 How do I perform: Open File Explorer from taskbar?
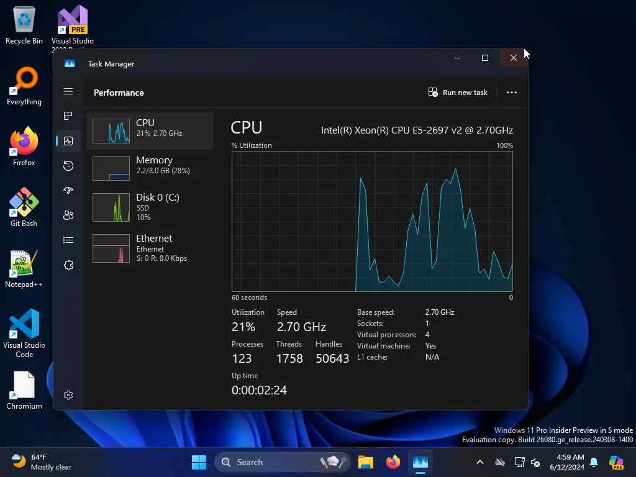(x=365, y=462)
